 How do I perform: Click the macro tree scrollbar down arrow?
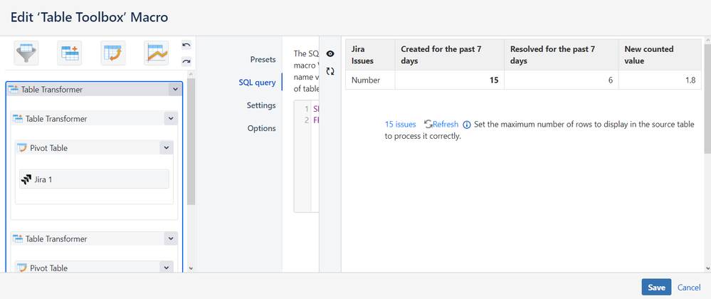191,268
